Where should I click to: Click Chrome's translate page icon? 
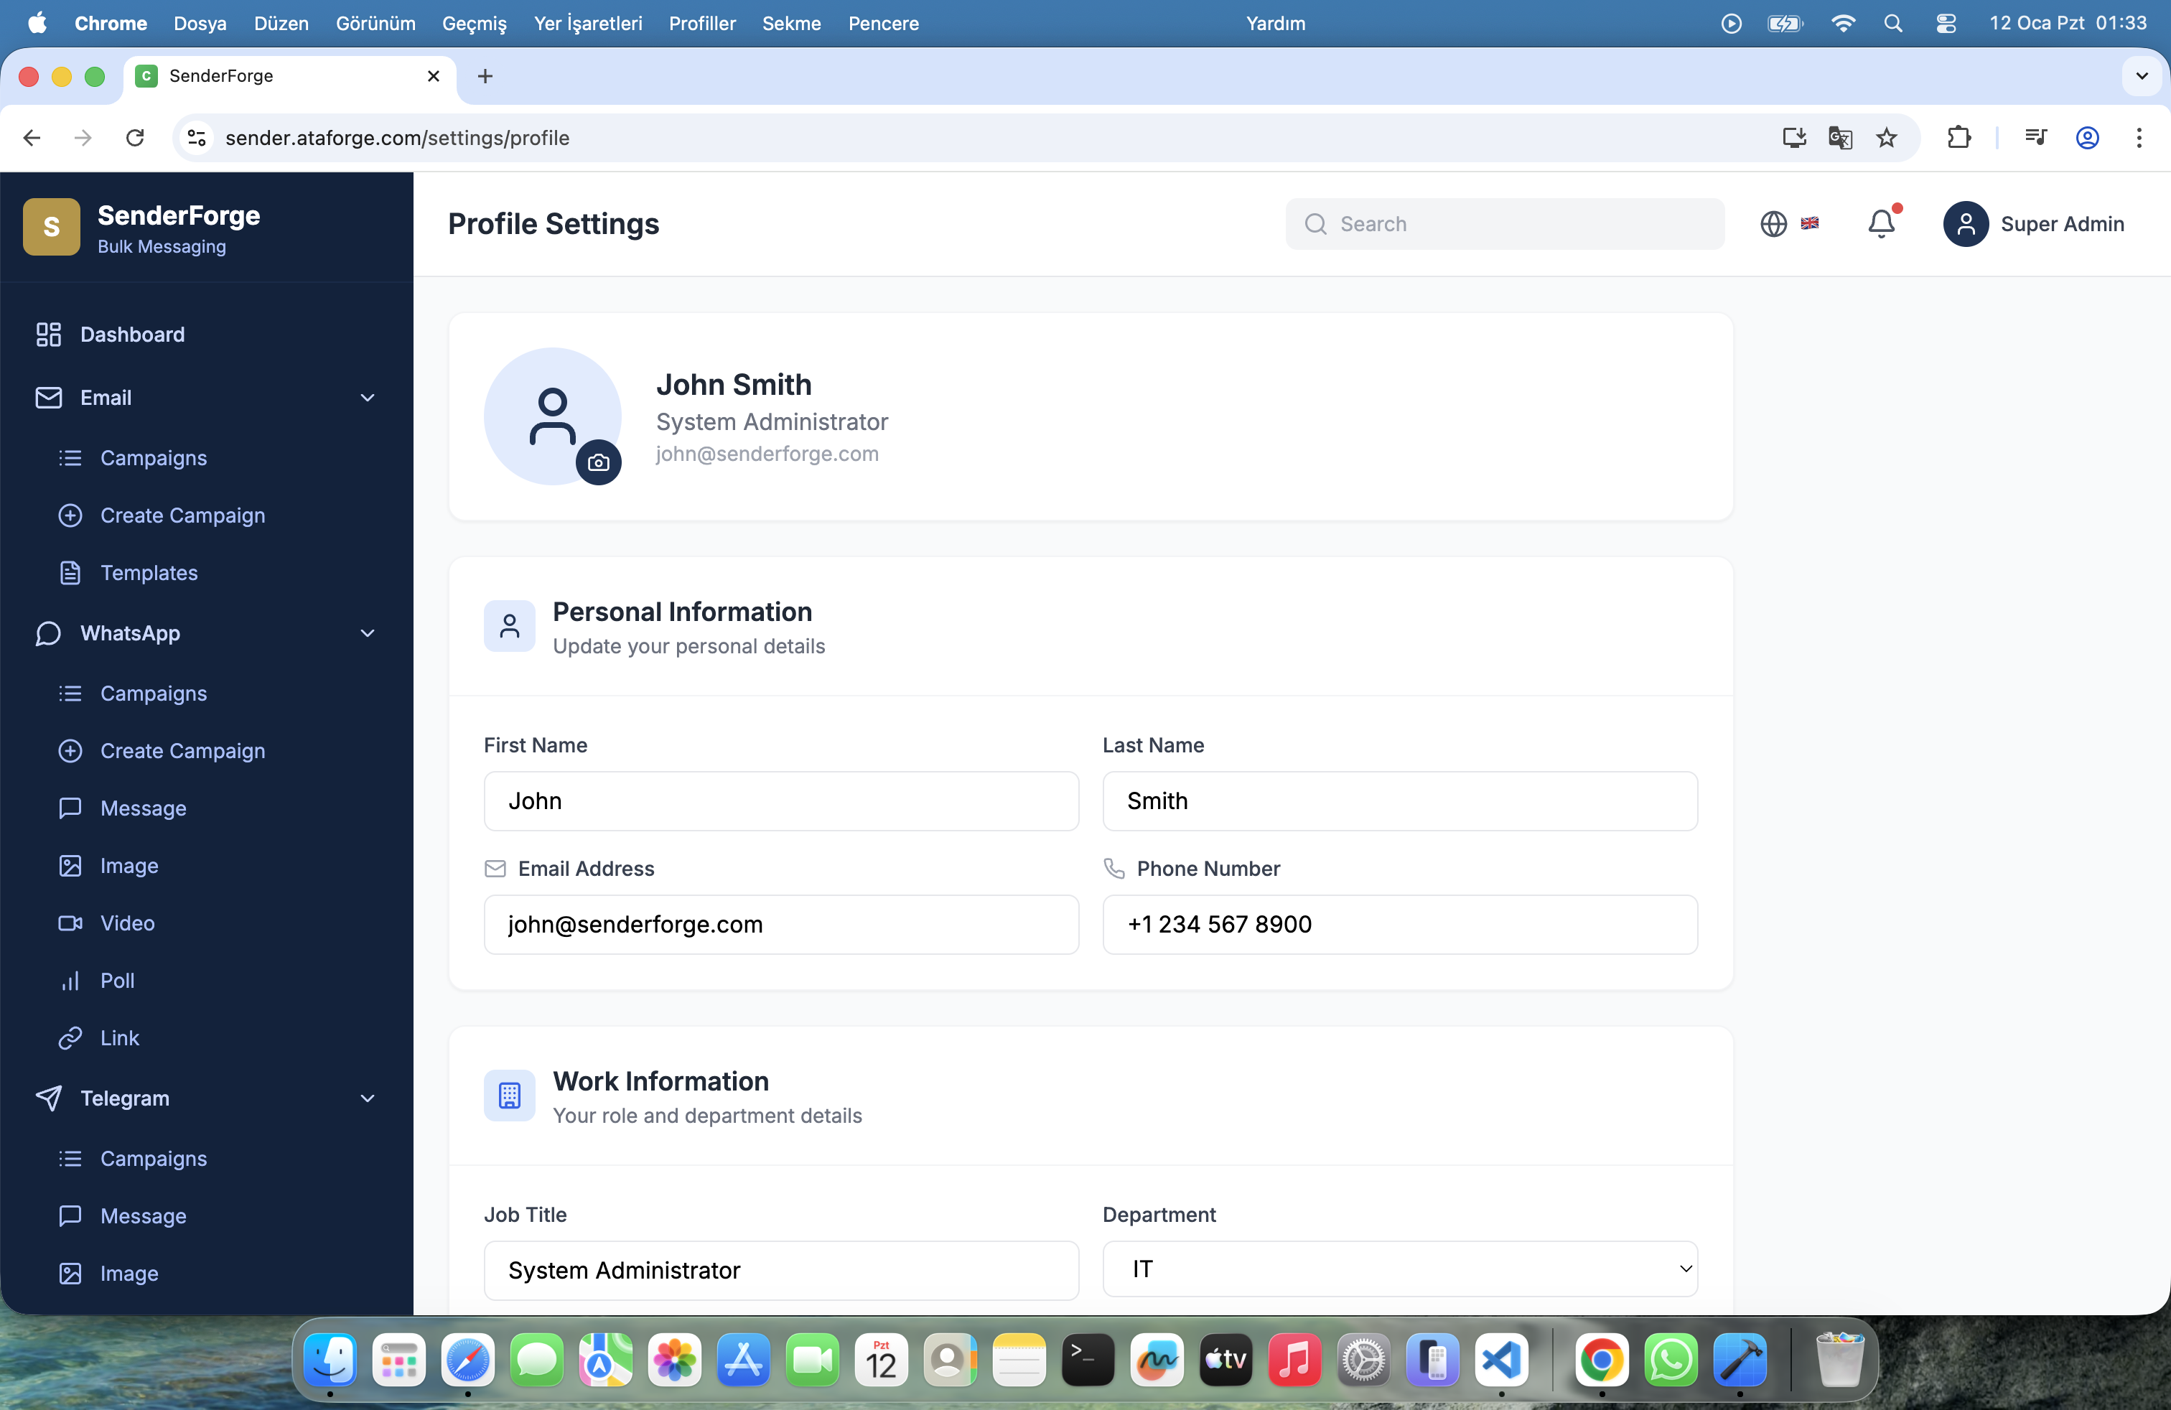tap(1840, 138)
